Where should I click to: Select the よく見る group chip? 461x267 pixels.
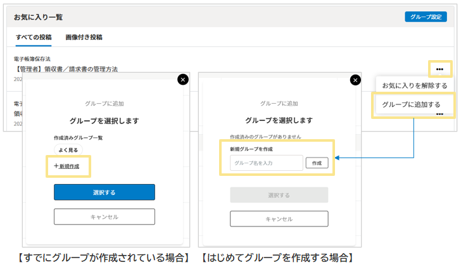[x=68, y=150]
